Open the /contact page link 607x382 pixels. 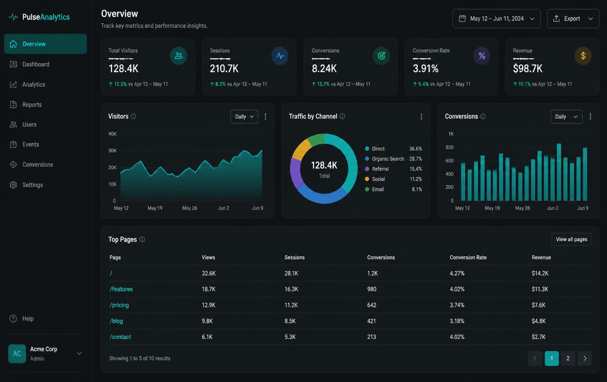click(x=120, y=337)
